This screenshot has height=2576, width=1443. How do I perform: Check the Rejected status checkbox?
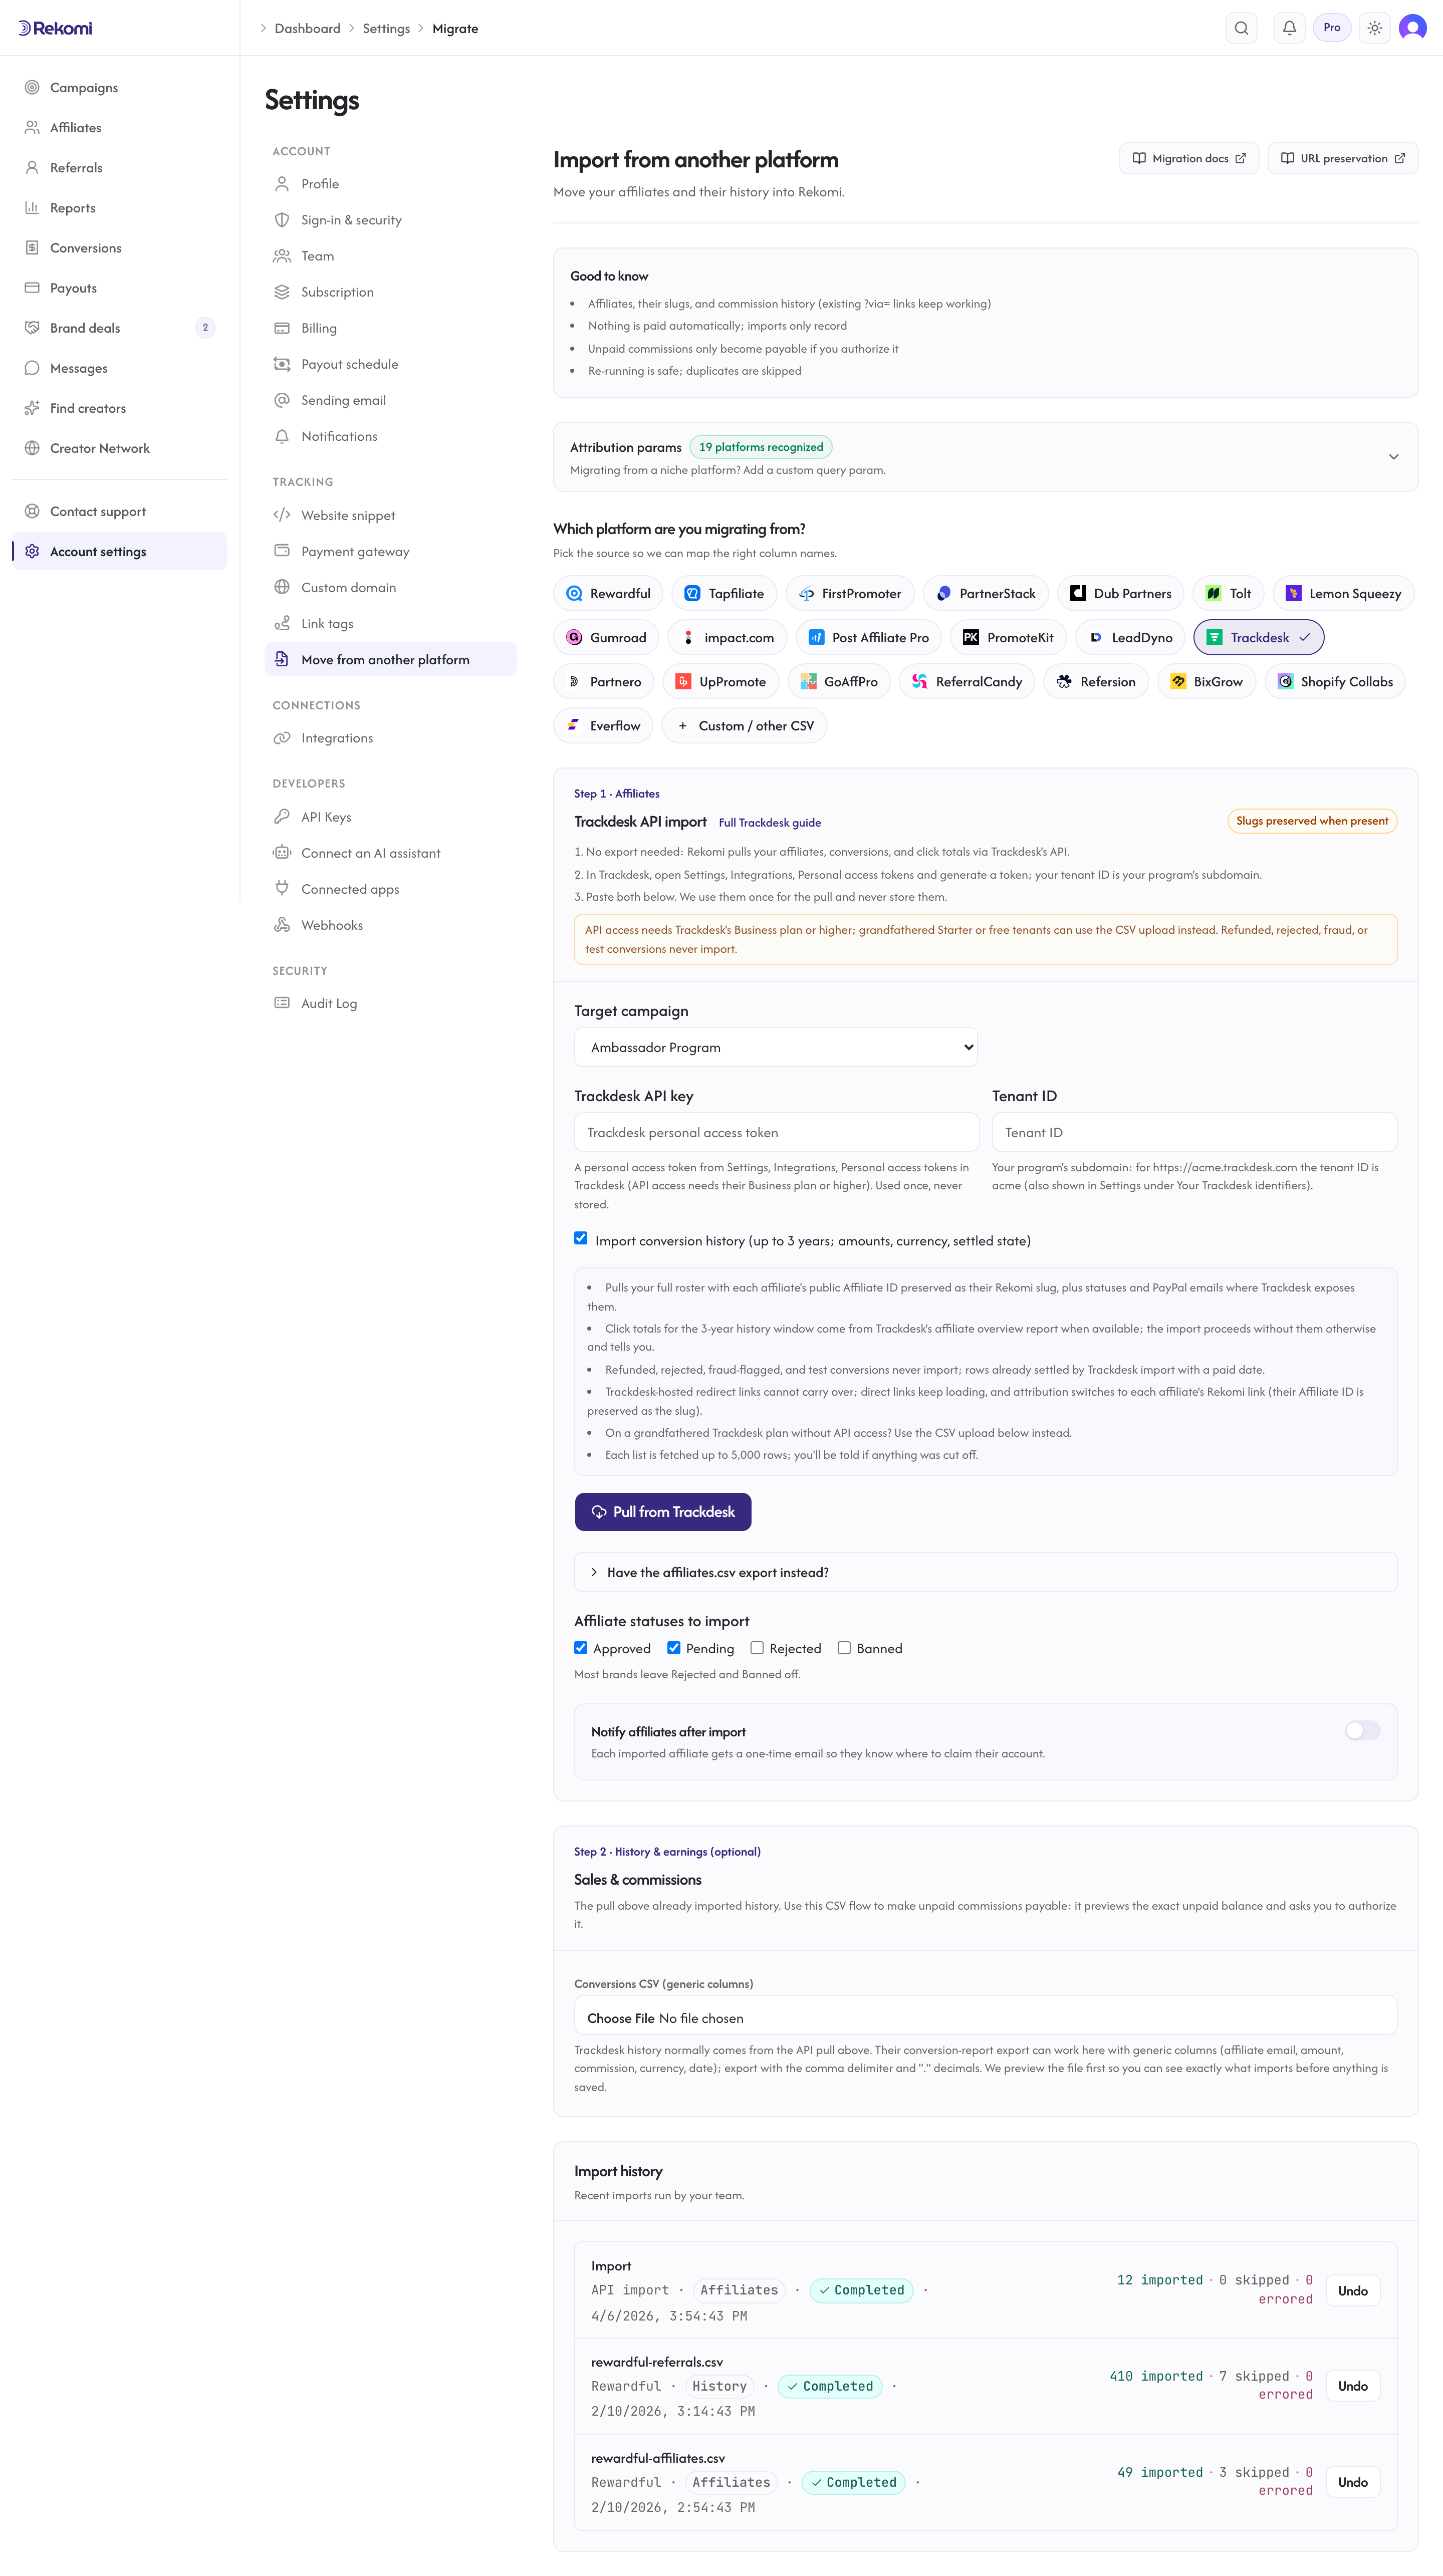(x=757, y=1647)
